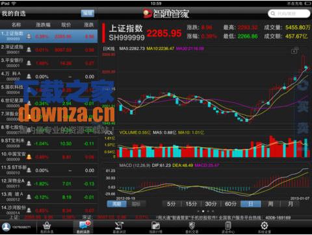Switch chart to 30分 period
The width and height of the screenshot is (312, 235).
pos(211,204)
